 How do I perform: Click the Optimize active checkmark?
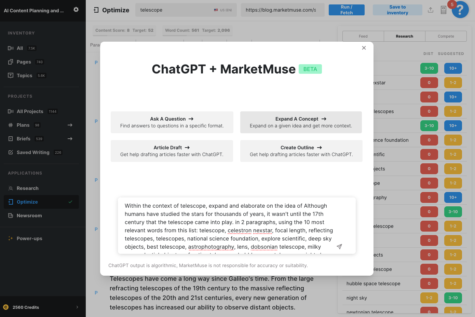click(70, 202)
